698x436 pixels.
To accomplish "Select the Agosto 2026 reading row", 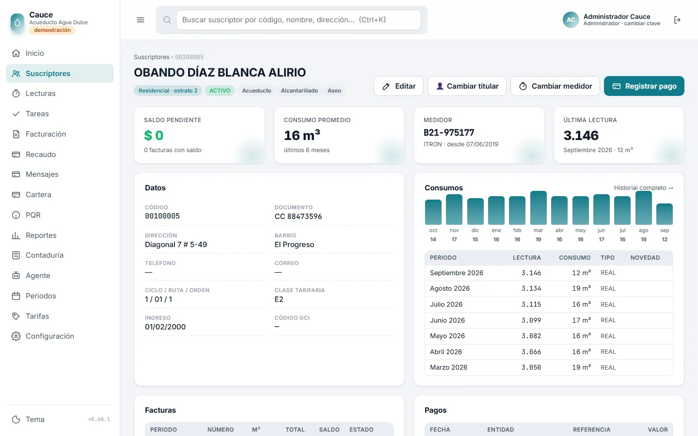I will (x=549, y=289).
